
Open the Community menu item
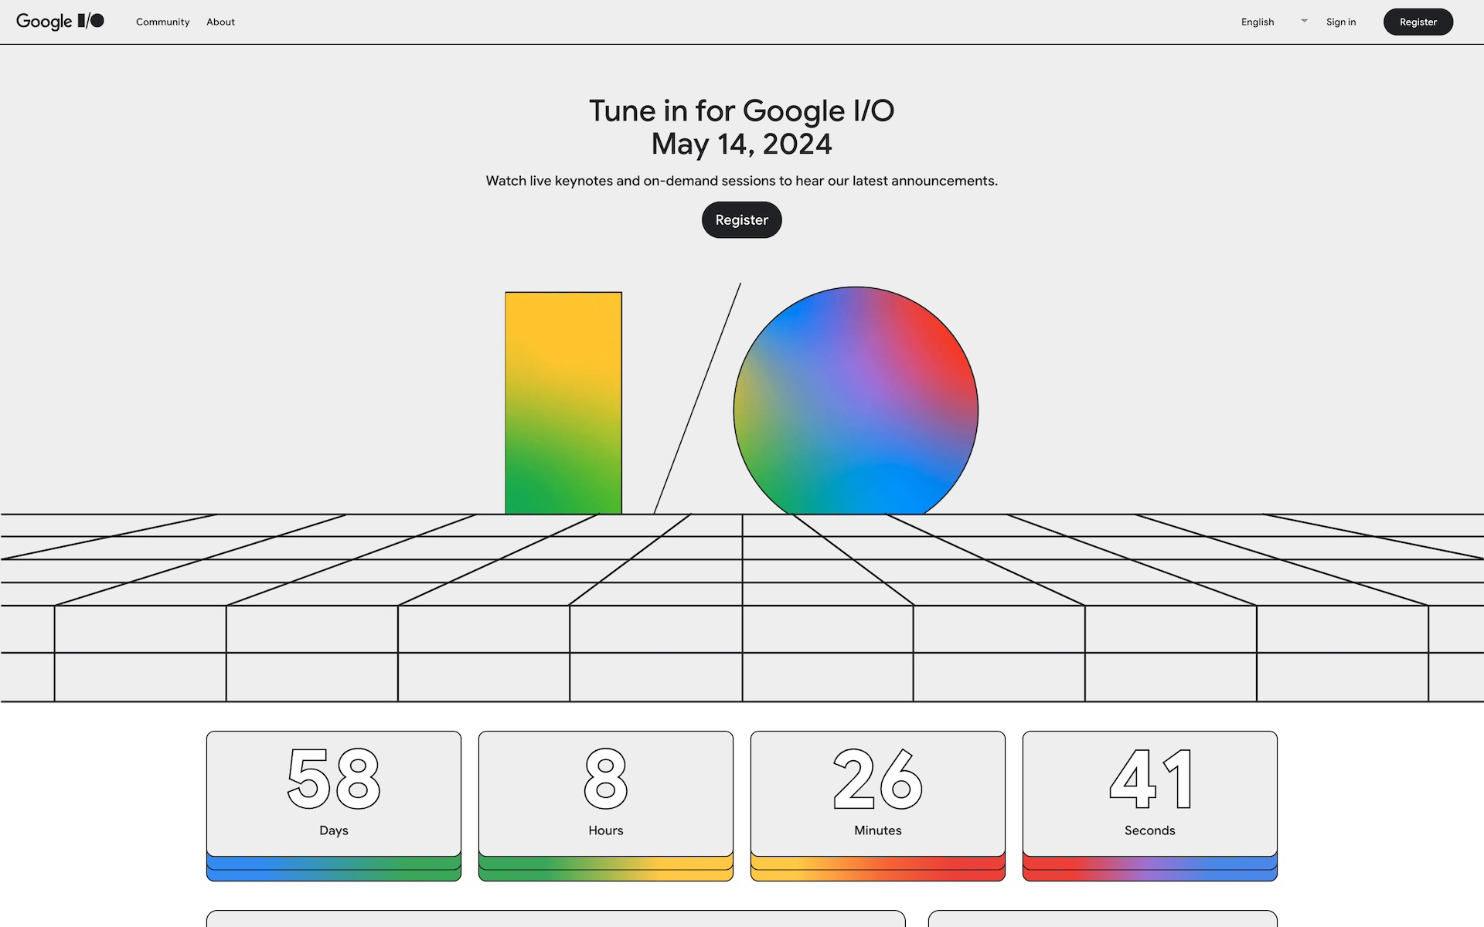[x=162, y=22]
